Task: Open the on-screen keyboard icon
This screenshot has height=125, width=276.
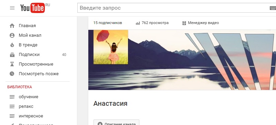Action: click(273, 8)
